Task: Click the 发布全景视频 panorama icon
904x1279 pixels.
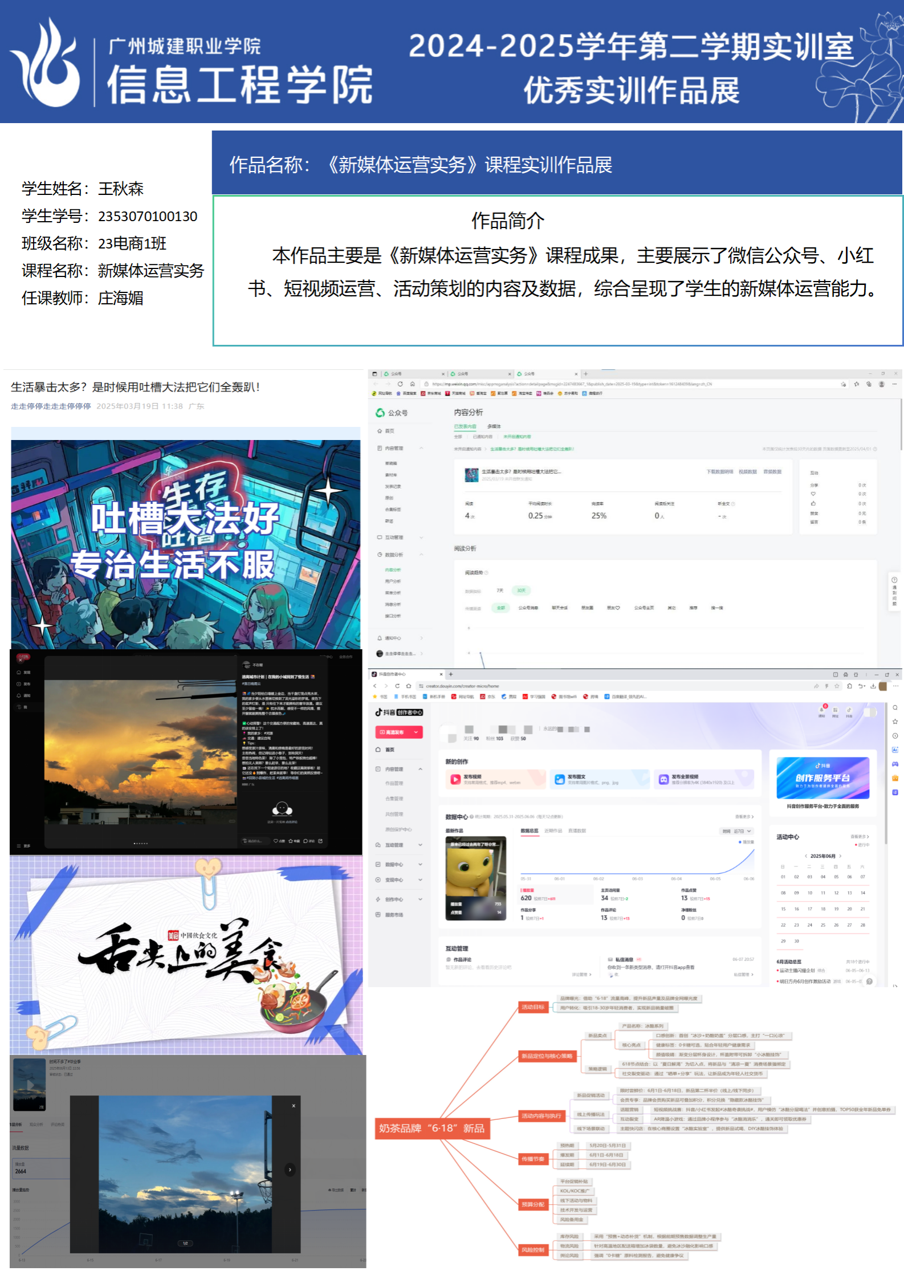Action: click(x=663, y=779)
